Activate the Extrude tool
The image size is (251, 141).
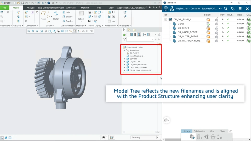pos(67,17)
